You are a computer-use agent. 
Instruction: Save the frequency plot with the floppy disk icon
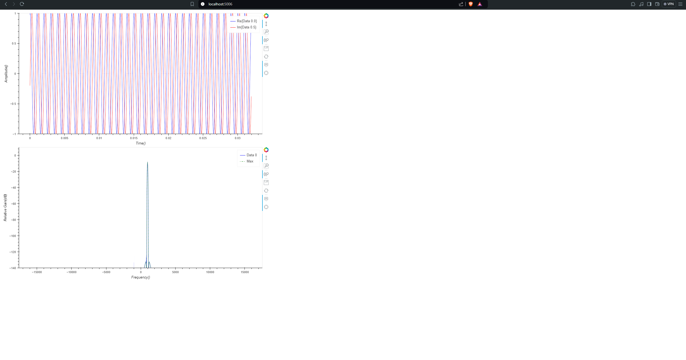pyautogui.click(x=266, y=183)
